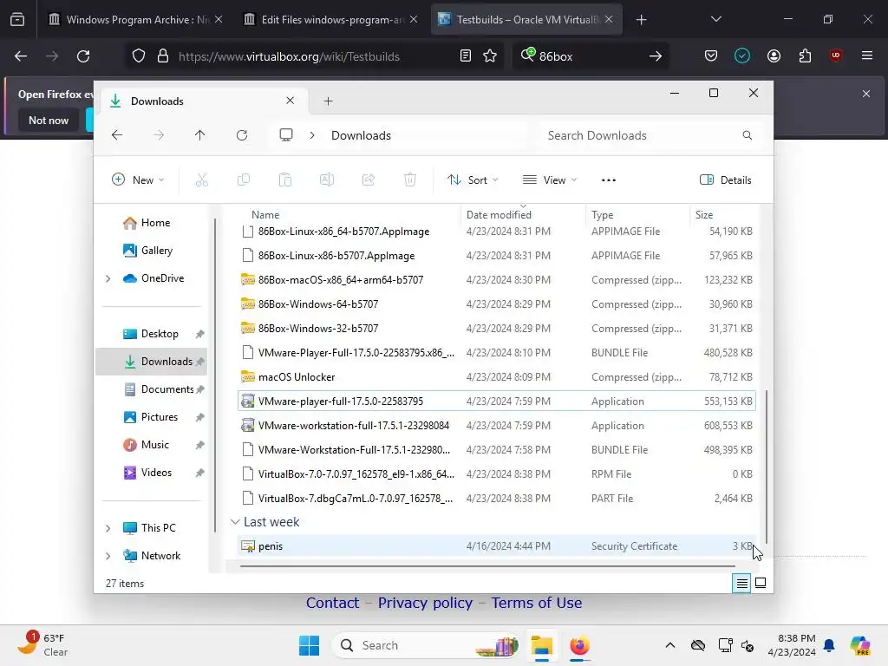This screenshot has height=666, width=888.
Task: Refresh the Downloads folder view
Action: [242, 135]
